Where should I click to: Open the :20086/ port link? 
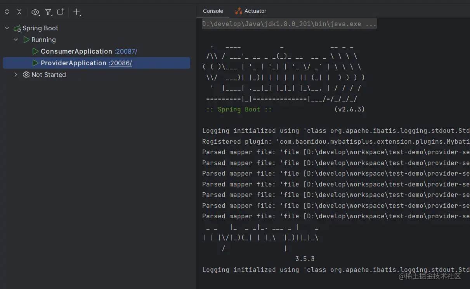pyautogui.click(x=120, y=63)
